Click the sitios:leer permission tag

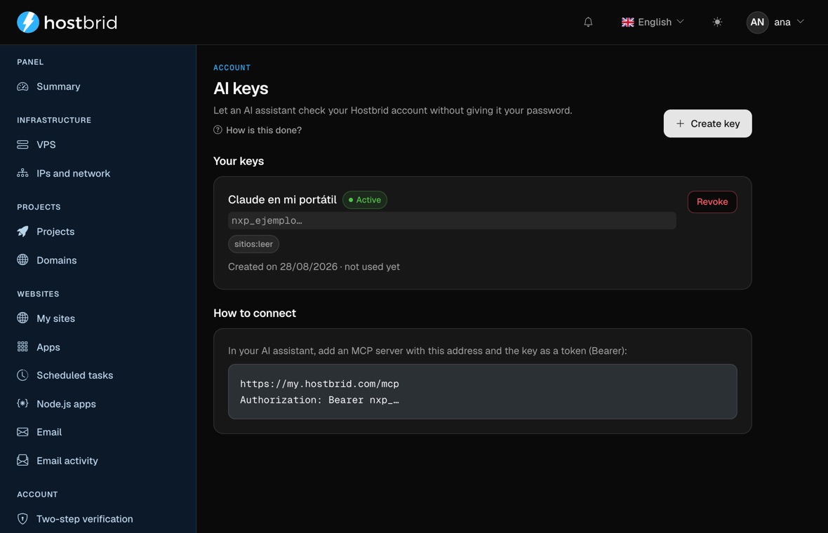point(253,244)
